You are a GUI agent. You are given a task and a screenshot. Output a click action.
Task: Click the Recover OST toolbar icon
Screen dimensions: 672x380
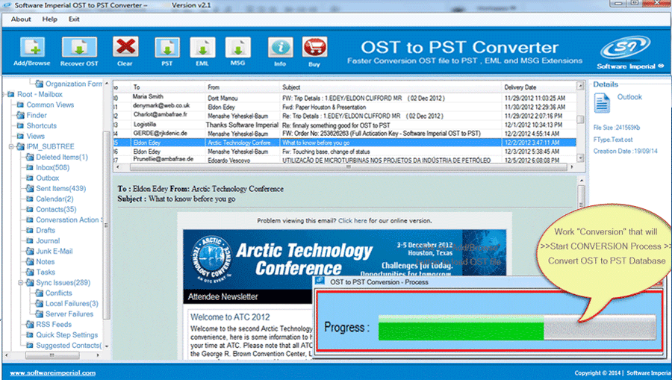pos(79,47)
